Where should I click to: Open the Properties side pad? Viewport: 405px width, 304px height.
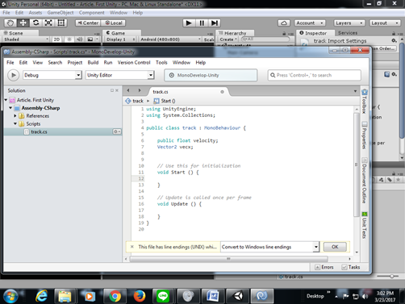pyautogui.click(x=365, y=135)
